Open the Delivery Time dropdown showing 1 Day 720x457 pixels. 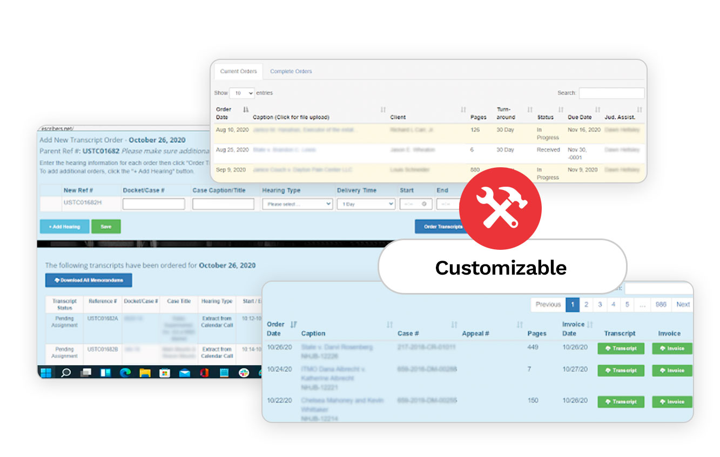366,203
